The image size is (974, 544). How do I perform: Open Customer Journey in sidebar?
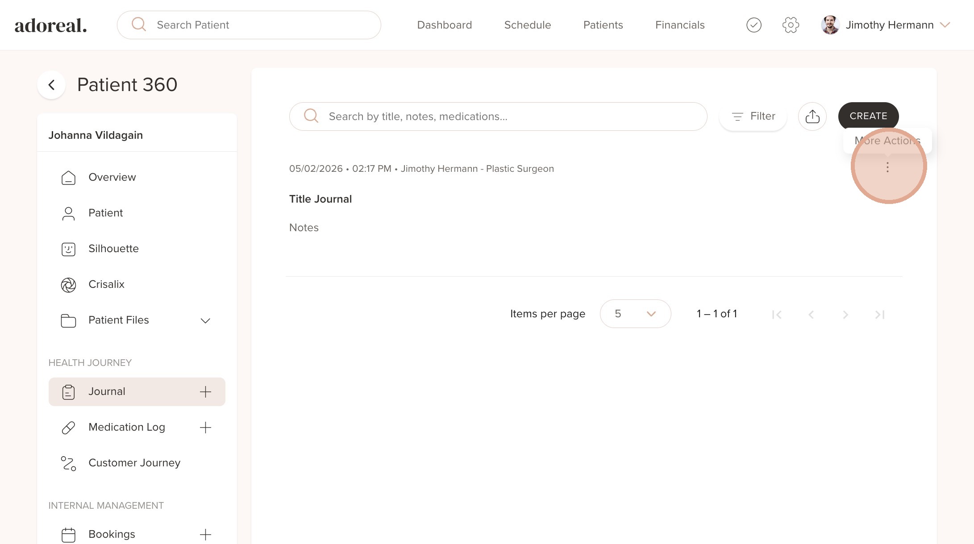[134, 463]
